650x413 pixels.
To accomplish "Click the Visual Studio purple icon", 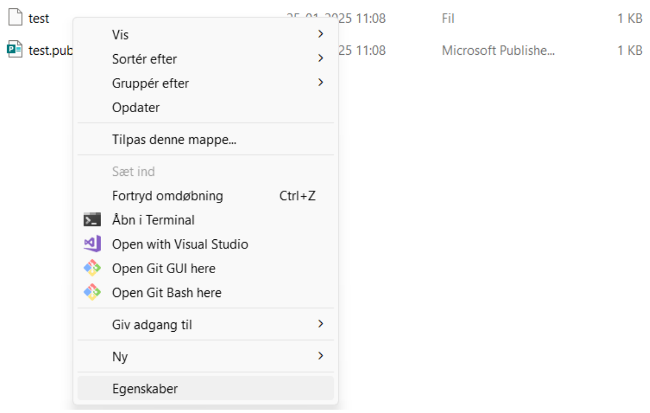I will tap(92, 244).
